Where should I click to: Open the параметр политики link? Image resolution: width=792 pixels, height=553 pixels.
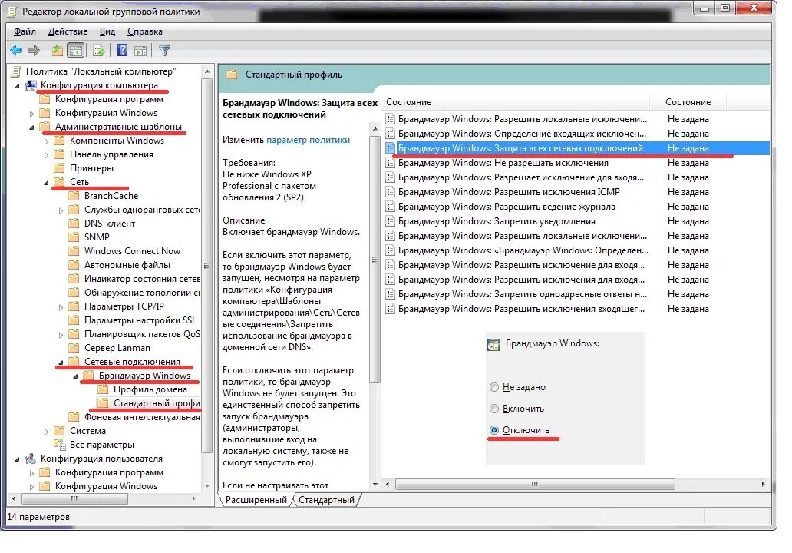pyautogui.click(x=308, y=140)
